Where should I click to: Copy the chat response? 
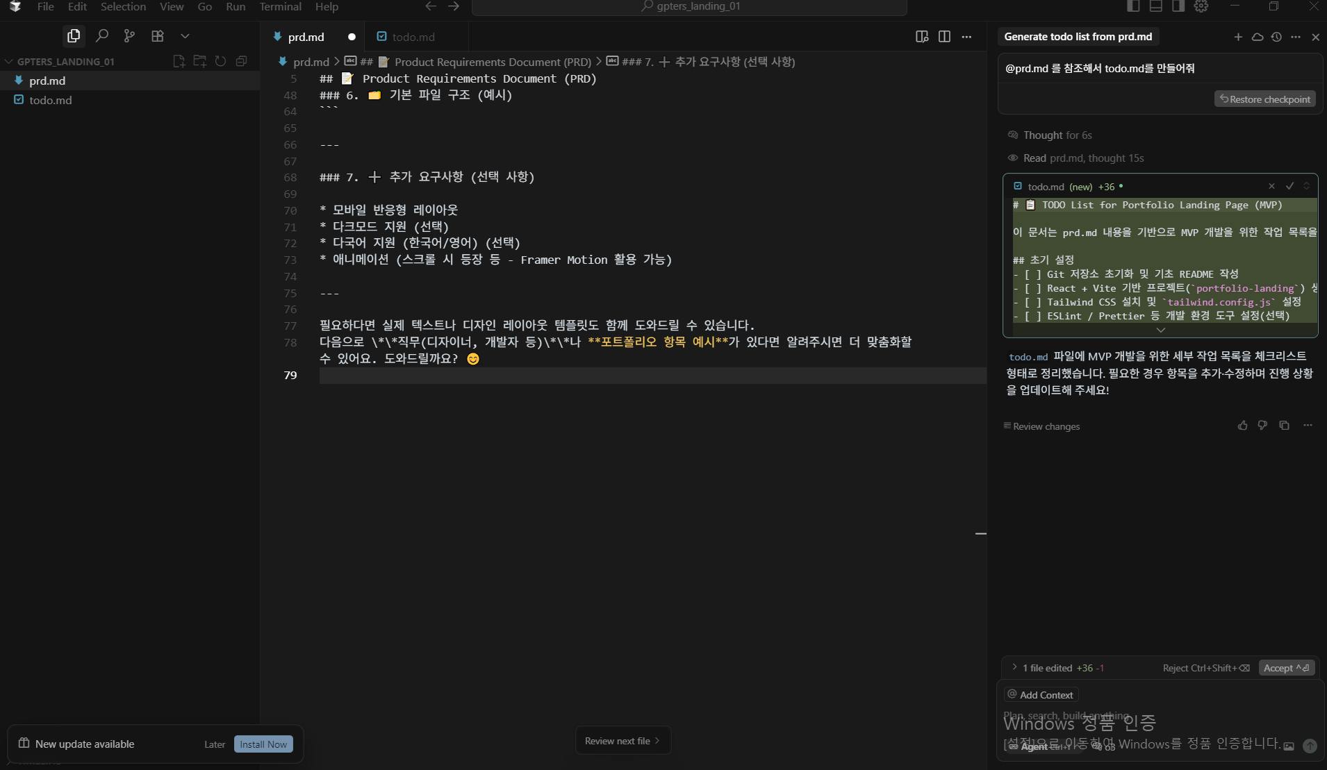1284,426
